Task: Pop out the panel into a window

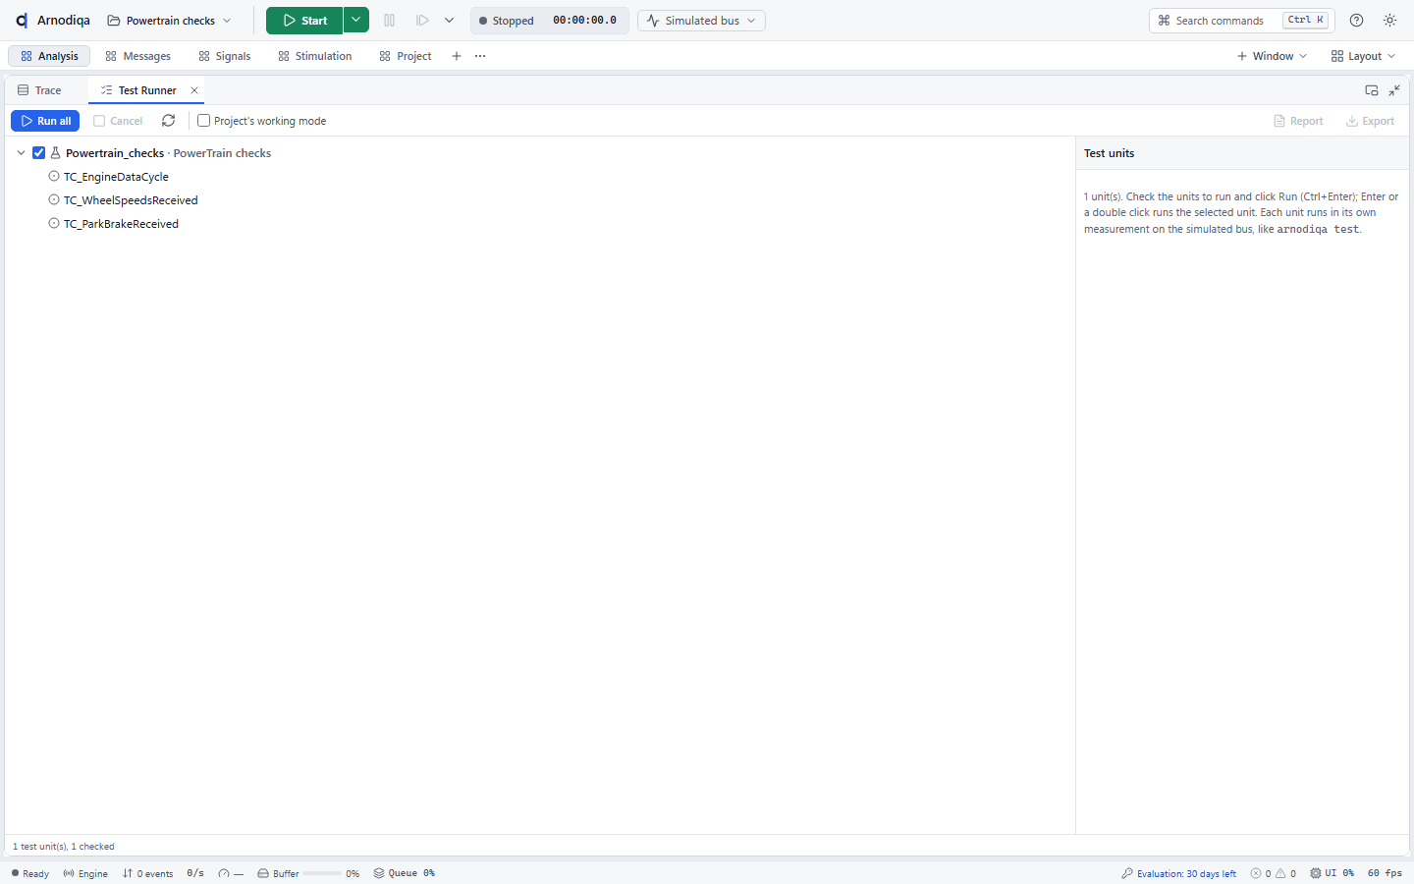Action: (x=1372, y=90)
